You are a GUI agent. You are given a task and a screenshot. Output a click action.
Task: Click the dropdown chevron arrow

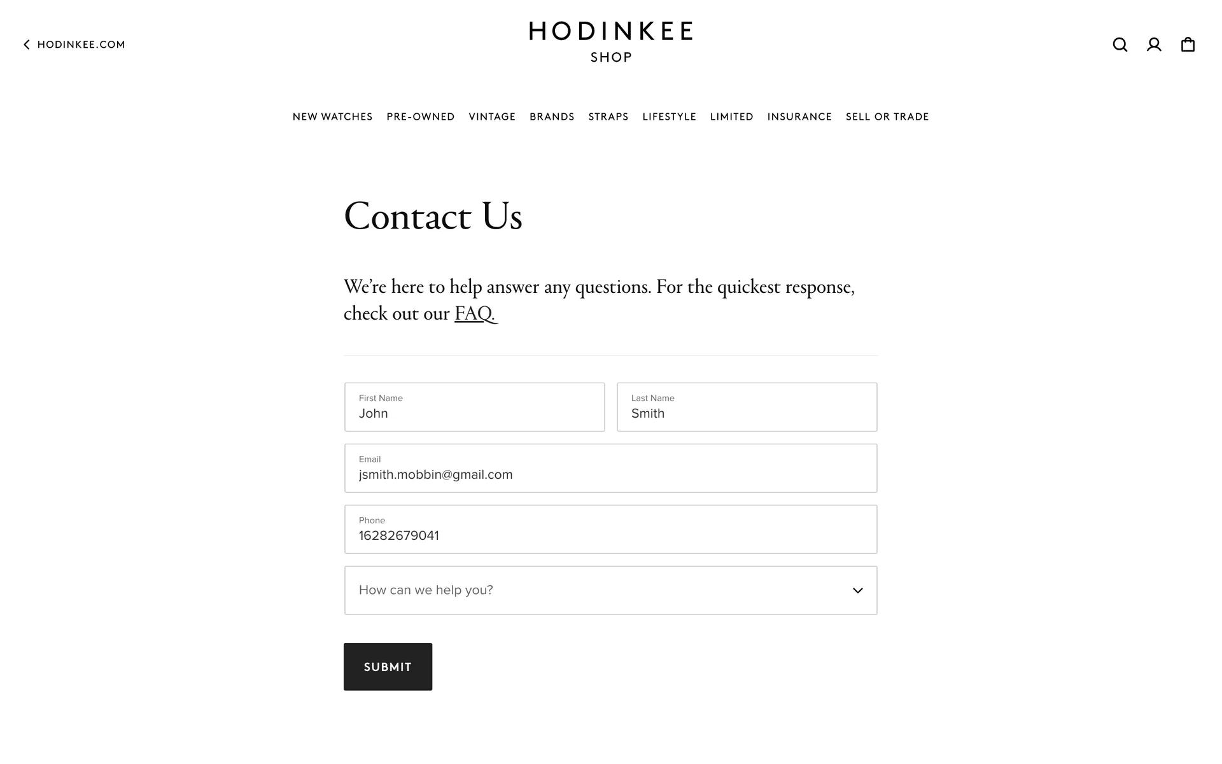tap(857, 590)
